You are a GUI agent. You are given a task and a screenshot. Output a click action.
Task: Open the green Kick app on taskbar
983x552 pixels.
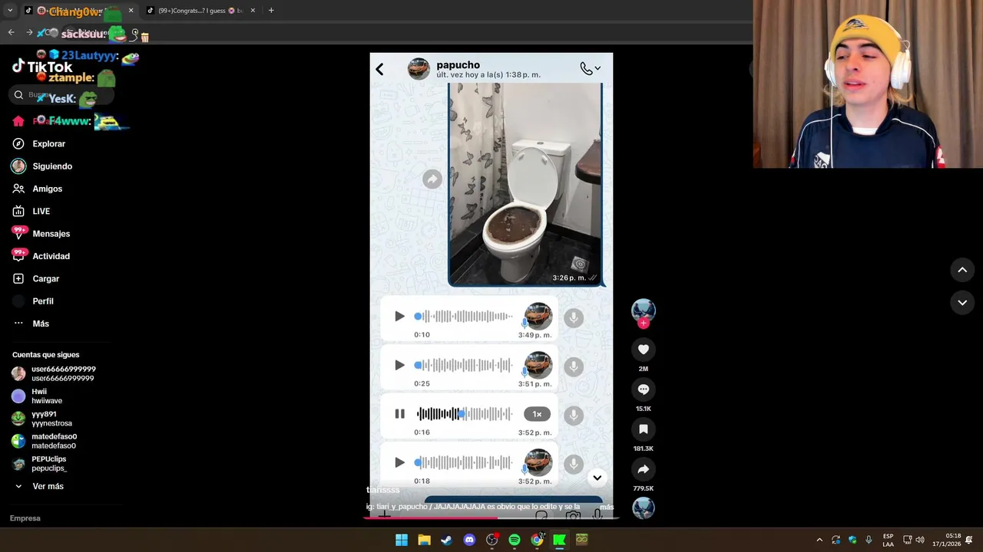coord(559,540)
